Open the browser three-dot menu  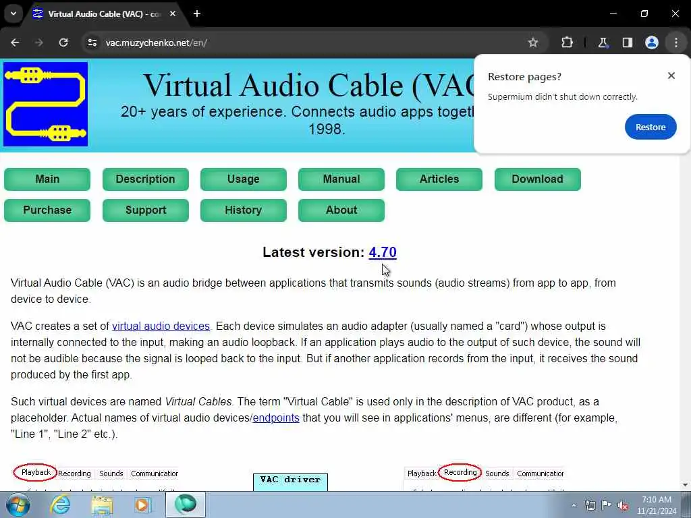(x=676, y=42)
